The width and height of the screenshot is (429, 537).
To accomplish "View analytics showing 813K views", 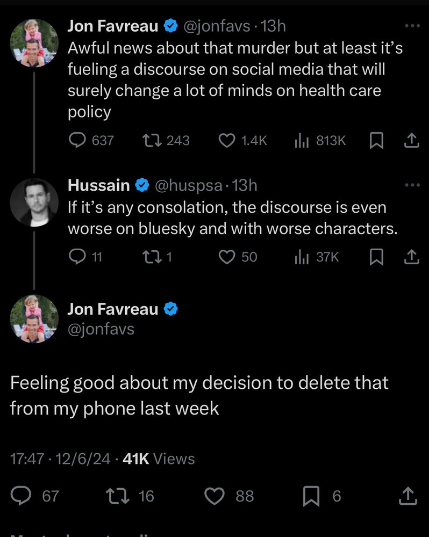I will 301,141.
